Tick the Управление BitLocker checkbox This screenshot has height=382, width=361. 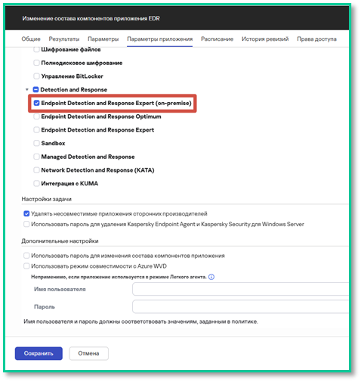36,76
